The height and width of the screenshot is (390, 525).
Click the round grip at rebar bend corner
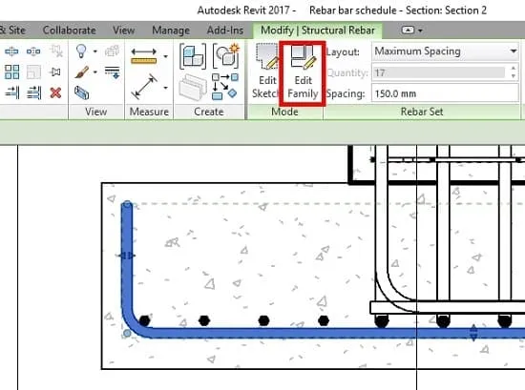coord(127,333)
